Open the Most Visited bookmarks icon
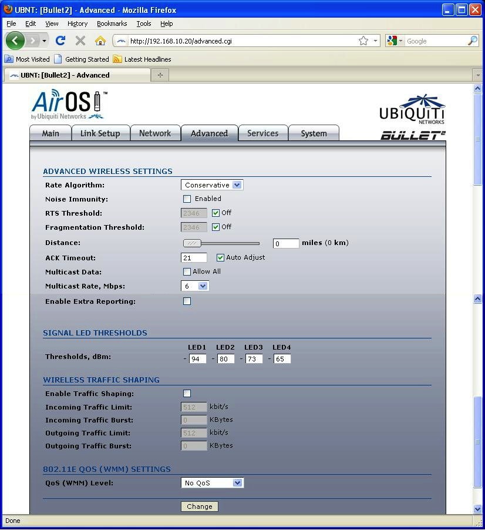Image resolution: width=485 pixels, height=530 pixels. (x=9, y=59)
